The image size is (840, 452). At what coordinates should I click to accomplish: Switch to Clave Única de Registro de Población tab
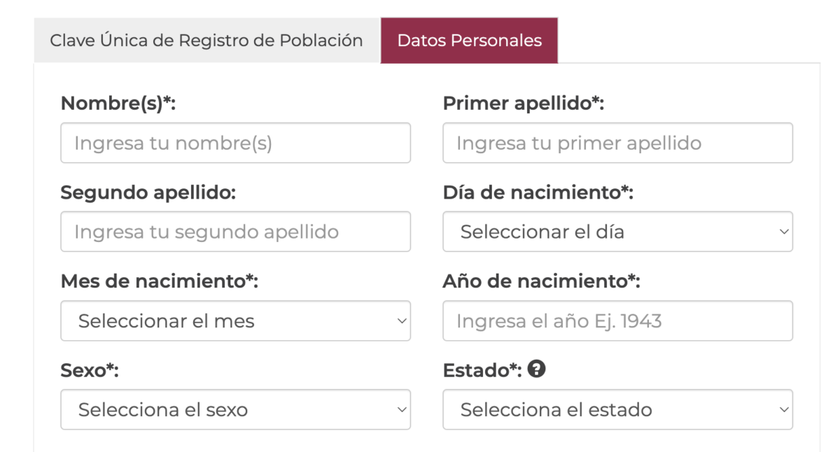pyautogui.click(x=206, y=41)
